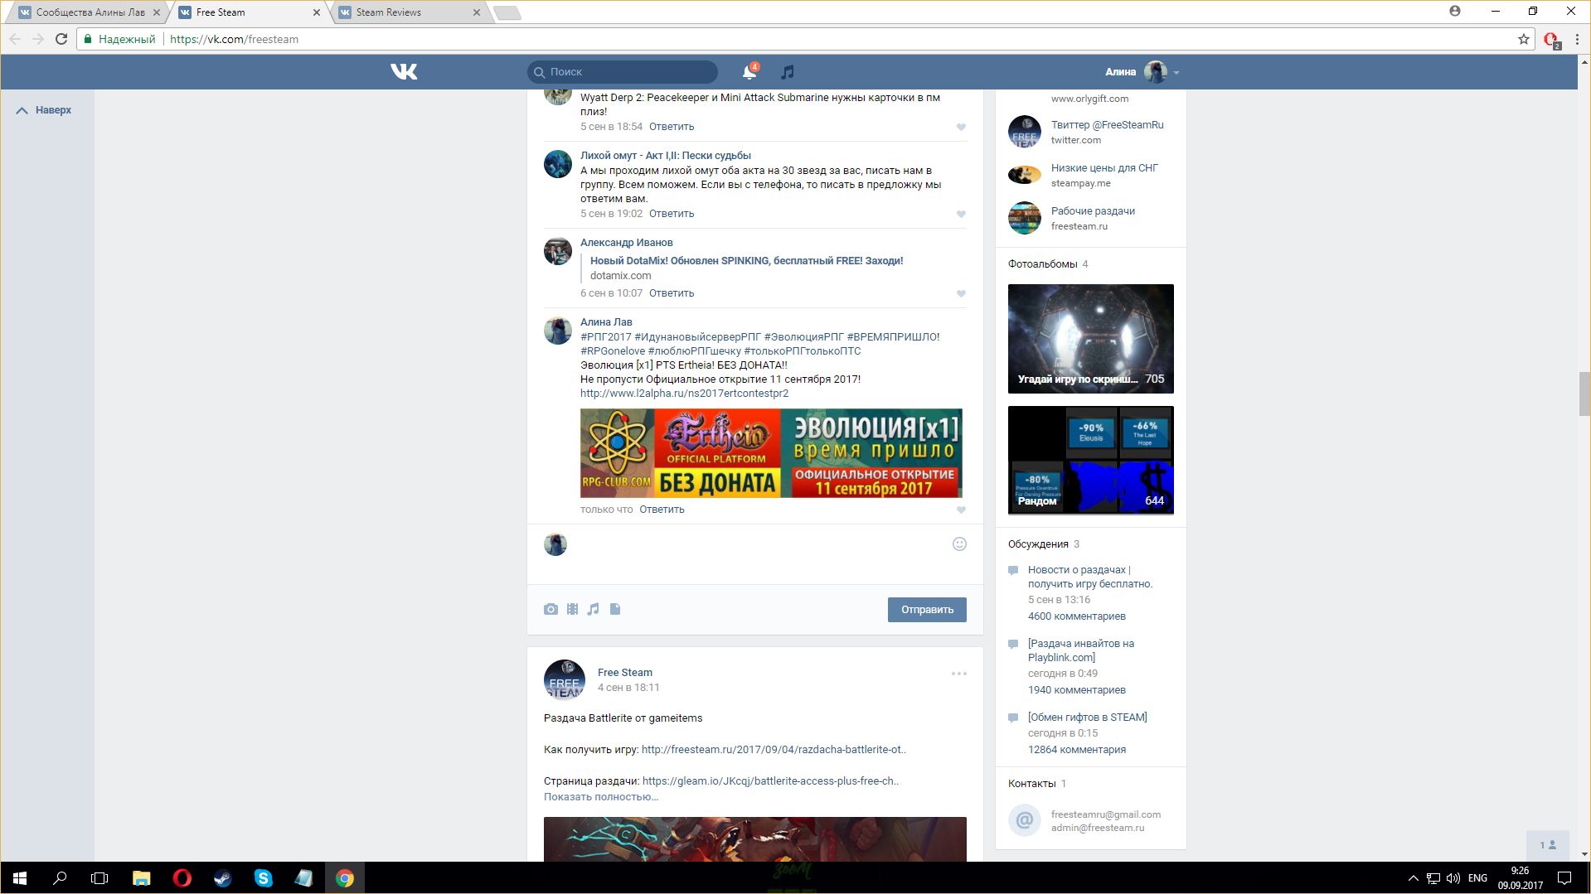Image resolution: width=1591 pixels, height=894 pixels.
Task: Open Chrome menu (three dots)
Action: [1578, 39]
